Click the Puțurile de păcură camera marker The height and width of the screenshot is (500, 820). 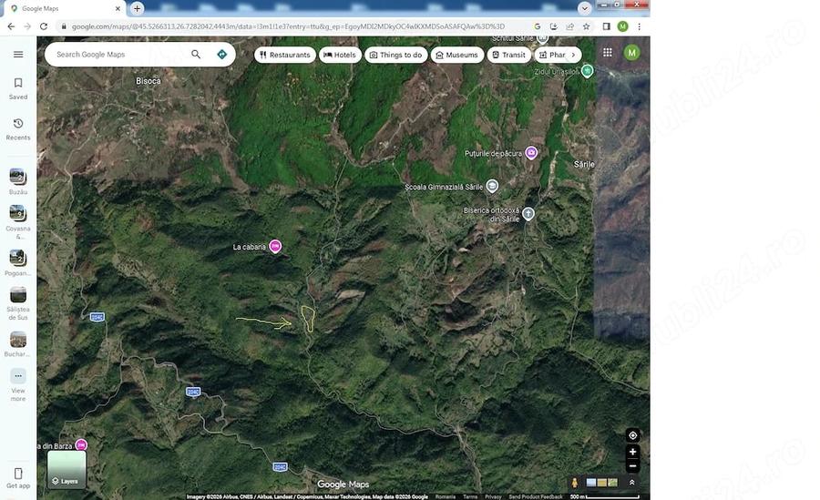tap(531, 153)
